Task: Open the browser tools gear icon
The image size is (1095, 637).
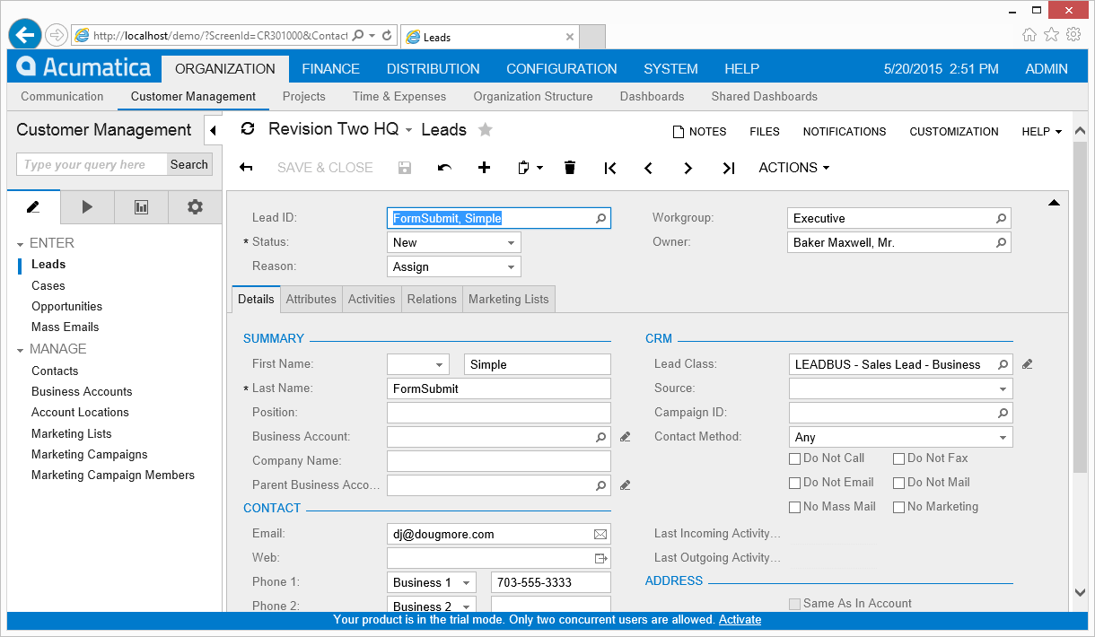Action: tap(1073, 35)
